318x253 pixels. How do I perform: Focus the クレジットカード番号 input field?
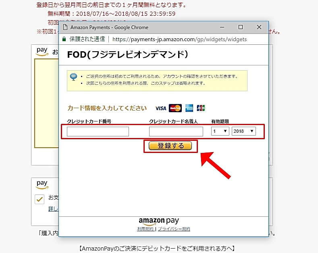98,132
